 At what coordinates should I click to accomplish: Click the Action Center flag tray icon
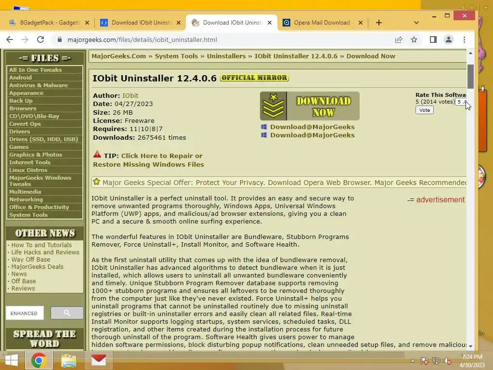pos(424,361)
